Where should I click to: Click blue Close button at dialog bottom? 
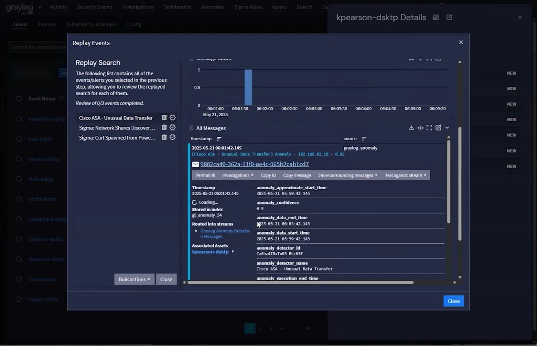454,301
